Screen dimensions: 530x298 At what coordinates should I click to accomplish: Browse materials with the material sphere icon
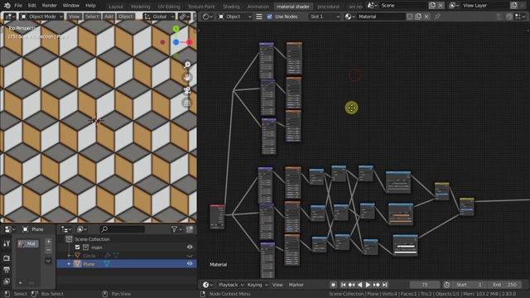click(349, 17)
